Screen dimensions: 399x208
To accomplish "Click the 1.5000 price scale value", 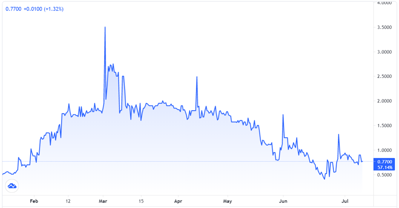I will pyautogui.click(x=384, y=126).
